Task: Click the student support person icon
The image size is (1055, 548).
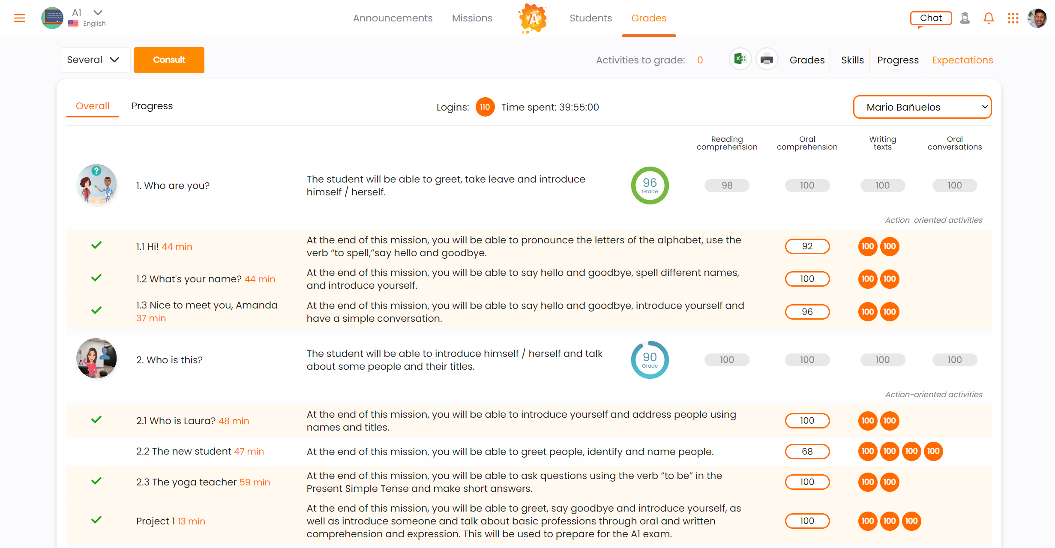Action: pyautogui.click(x=965, y=18)
